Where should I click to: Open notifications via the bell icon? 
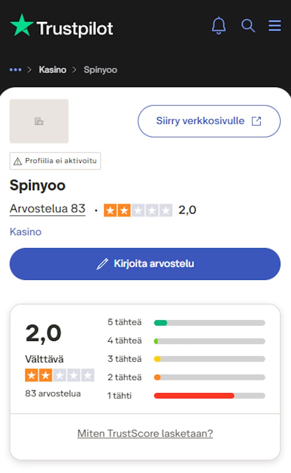(219, 26)
